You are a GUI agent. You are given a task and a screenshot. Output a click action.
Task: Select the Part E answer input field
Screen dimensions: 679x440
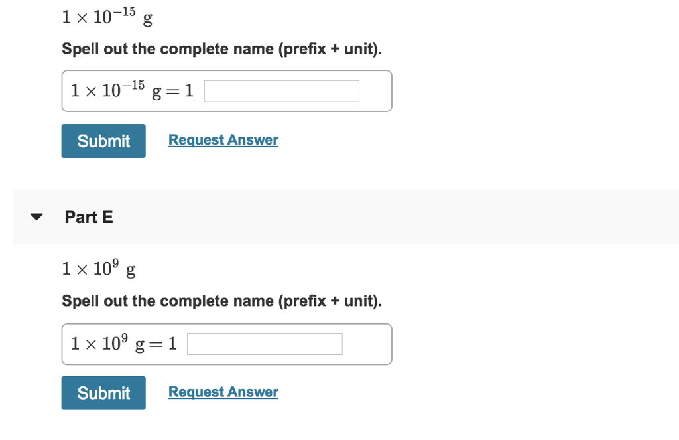[x=265, y=344]
